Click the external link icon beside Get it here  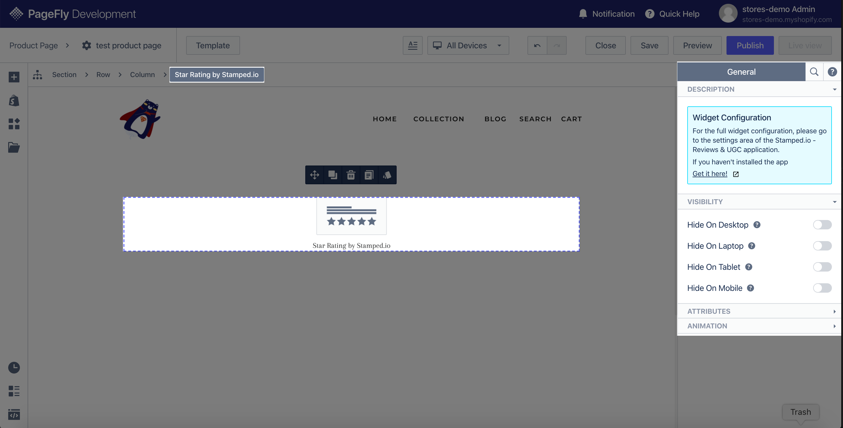[736, 174]
